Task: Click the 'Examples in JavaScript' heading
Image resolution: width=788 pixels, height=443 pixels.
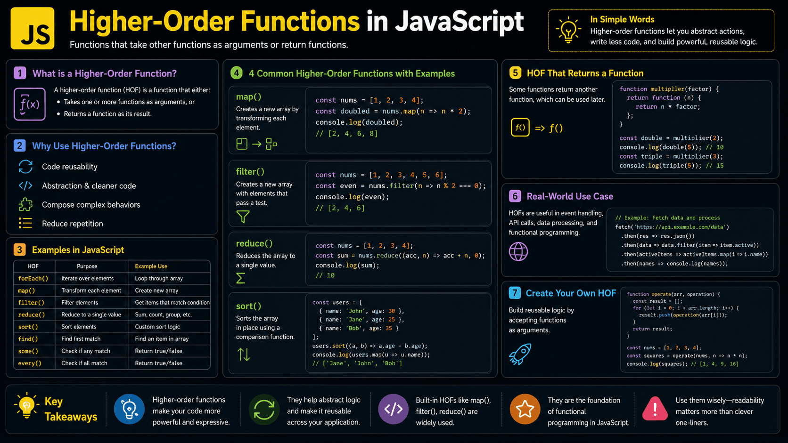Action: point(78,250)
